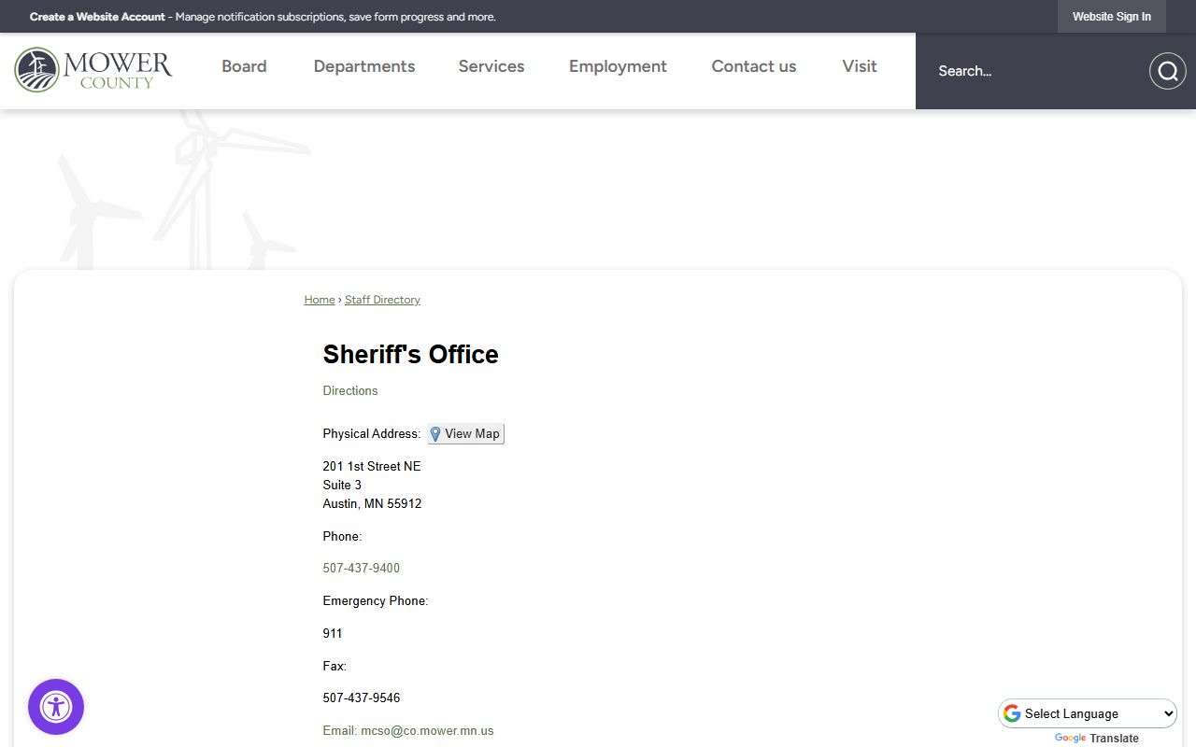Click the Staff Directory breadcrumb link
The image size is (1196, 747).
point(382,300)
